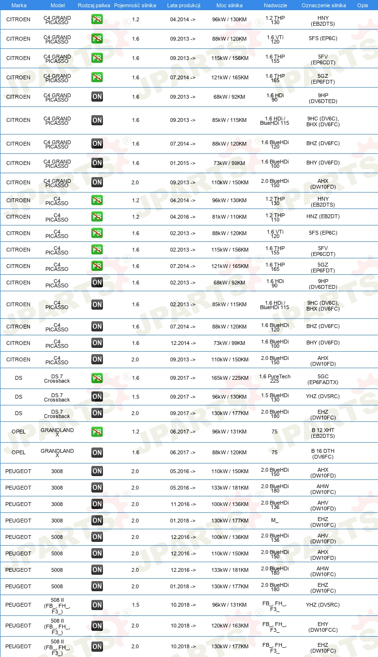This screenshot has height=657, width=378.
Task: Click 5008 model in the 133kW/181KM row
Action: pyautogui.click(x=57, y=570)
